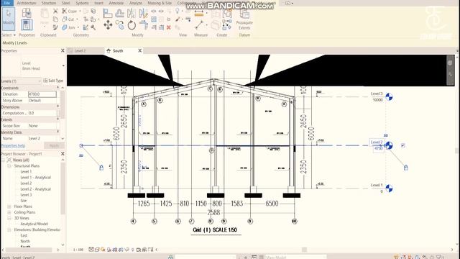This screenshot has height=259, width=460.
Task: Click the Paste clipboard icon
Action: tap(45, 13)
